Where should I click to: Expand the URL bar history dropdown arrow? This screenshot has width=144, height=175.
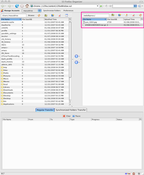98,6
